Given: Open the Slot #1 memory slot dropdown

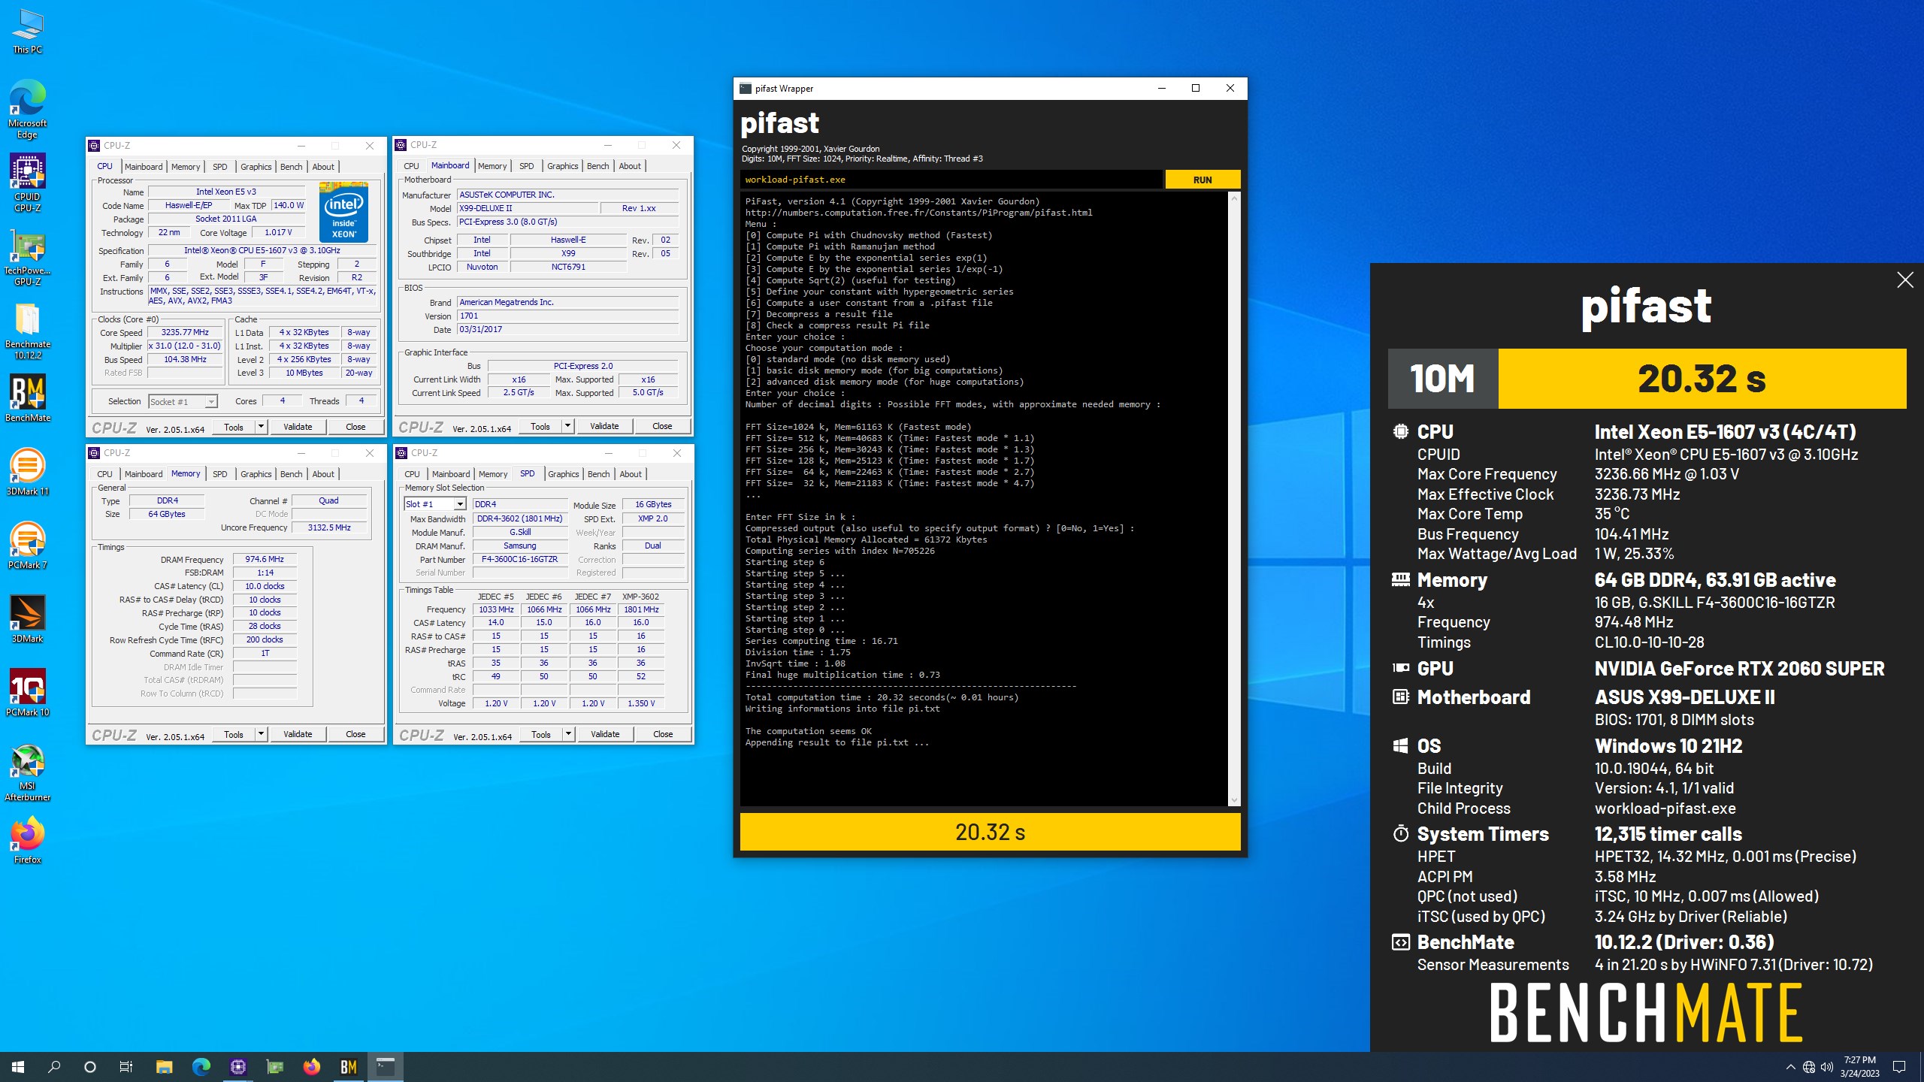Looking at the screenshot, I should pyautogui.click(x=459, y=504).
